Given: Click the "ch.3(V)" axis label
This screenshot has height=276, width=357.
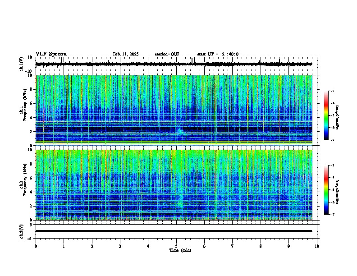Looking at the screenshot, I should click(x=21, y=231).
